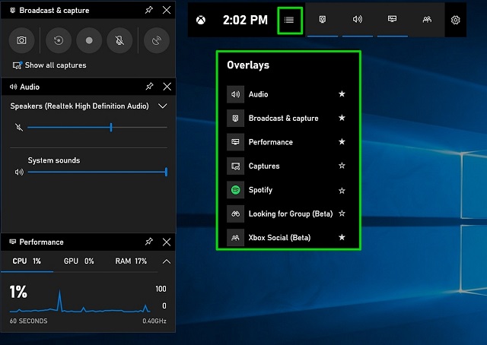The image size is (487, 345).
Task: Favorite Looking for Group star
Action: pos(342,213)
